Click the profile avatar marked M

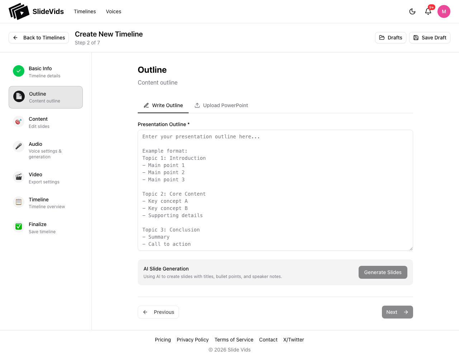[444, 11]
